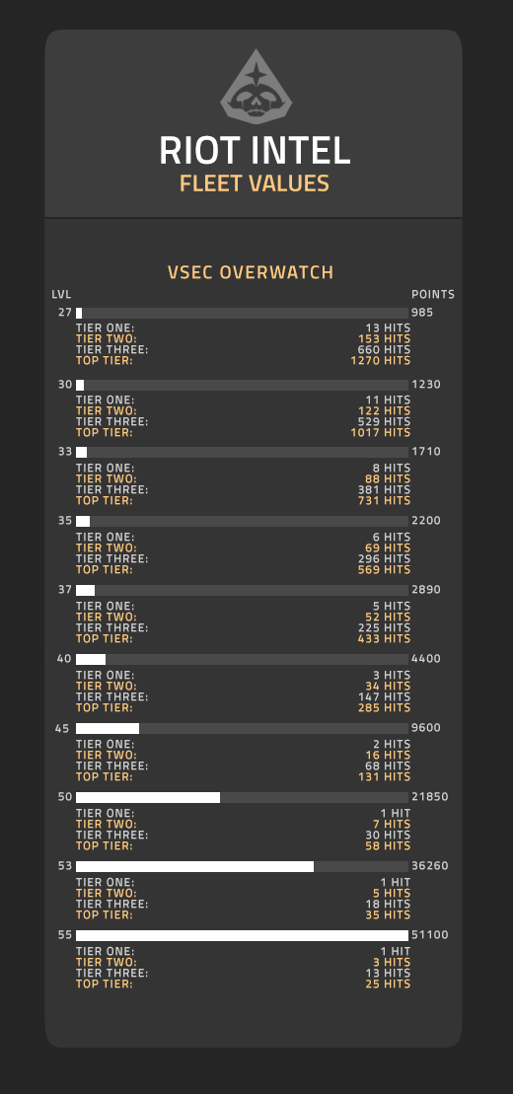Screen dimensions: 513x1094
Task: Click the level 45 points bar
Action: [x=242, y=728]
